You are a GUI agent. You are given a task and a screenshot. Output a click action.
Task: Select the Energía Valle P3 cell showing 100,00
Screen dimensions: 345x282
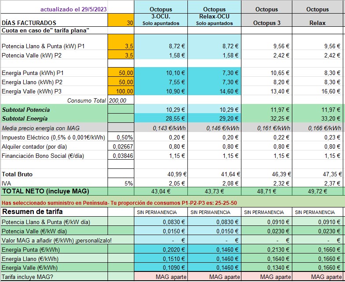[x=121, y=90]
